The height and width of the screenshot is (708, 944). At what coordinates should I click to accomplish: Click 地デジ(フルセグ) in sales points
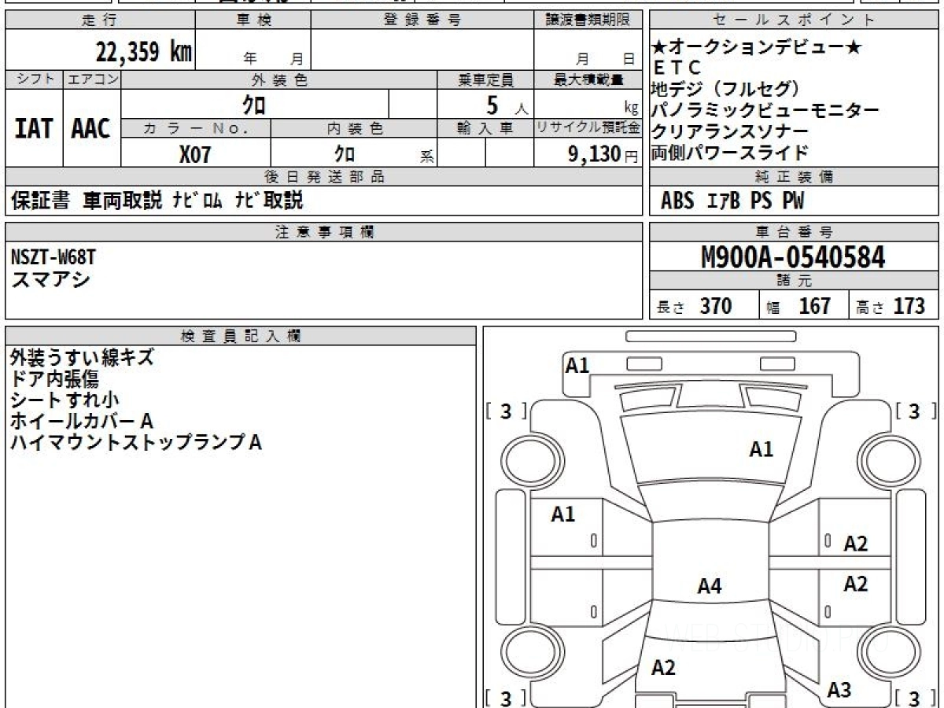(x=727, y=89)
